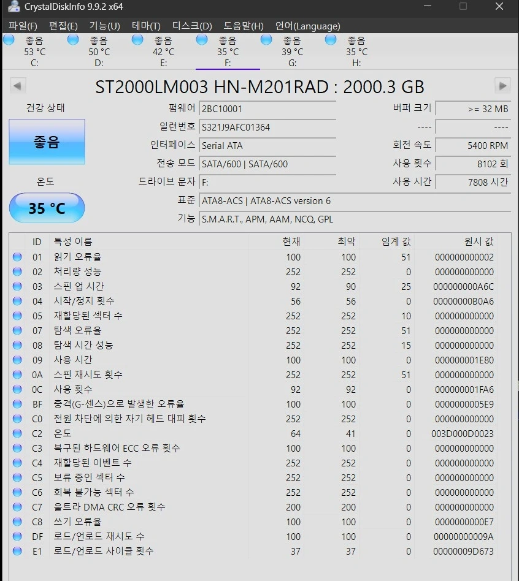519x581 pixels.
Task: Select raw value 003D000D0023 in 온도 row
Action: pos(463,433)
